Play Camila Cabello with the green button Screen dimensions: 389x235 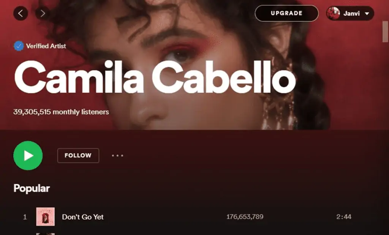click(x=28, y=155)
